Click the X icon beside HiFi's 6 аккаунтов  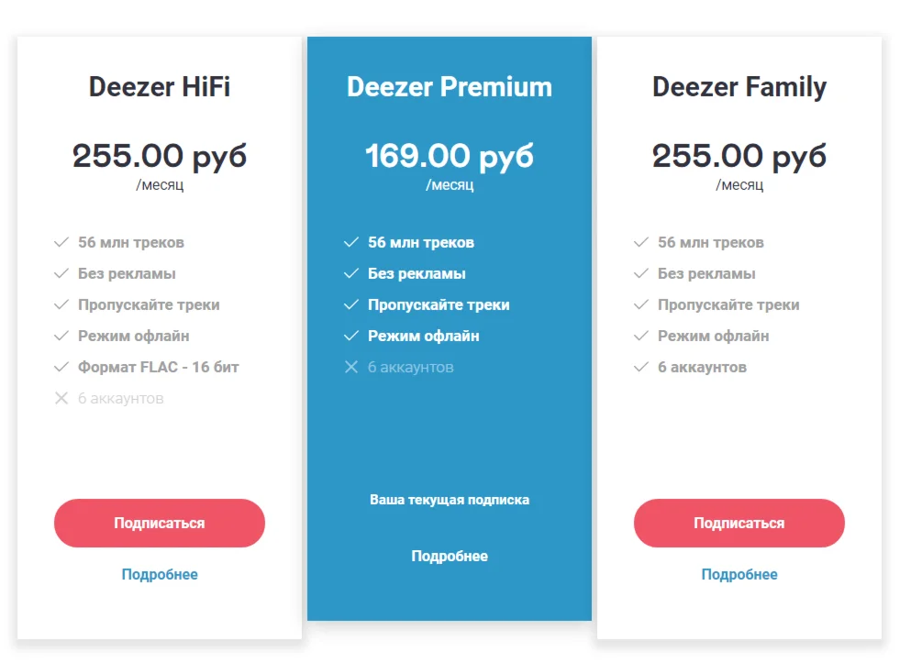[x=61, y=399]
